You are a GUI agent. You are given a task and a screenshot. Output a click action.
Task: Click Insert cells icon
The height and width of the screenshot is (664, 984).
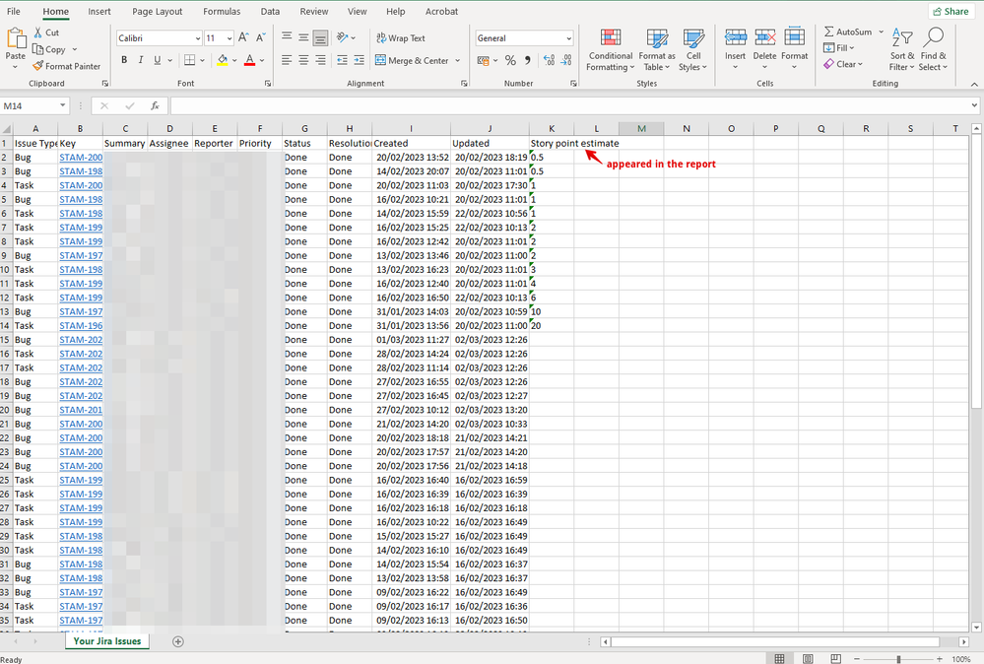(736, 37)
